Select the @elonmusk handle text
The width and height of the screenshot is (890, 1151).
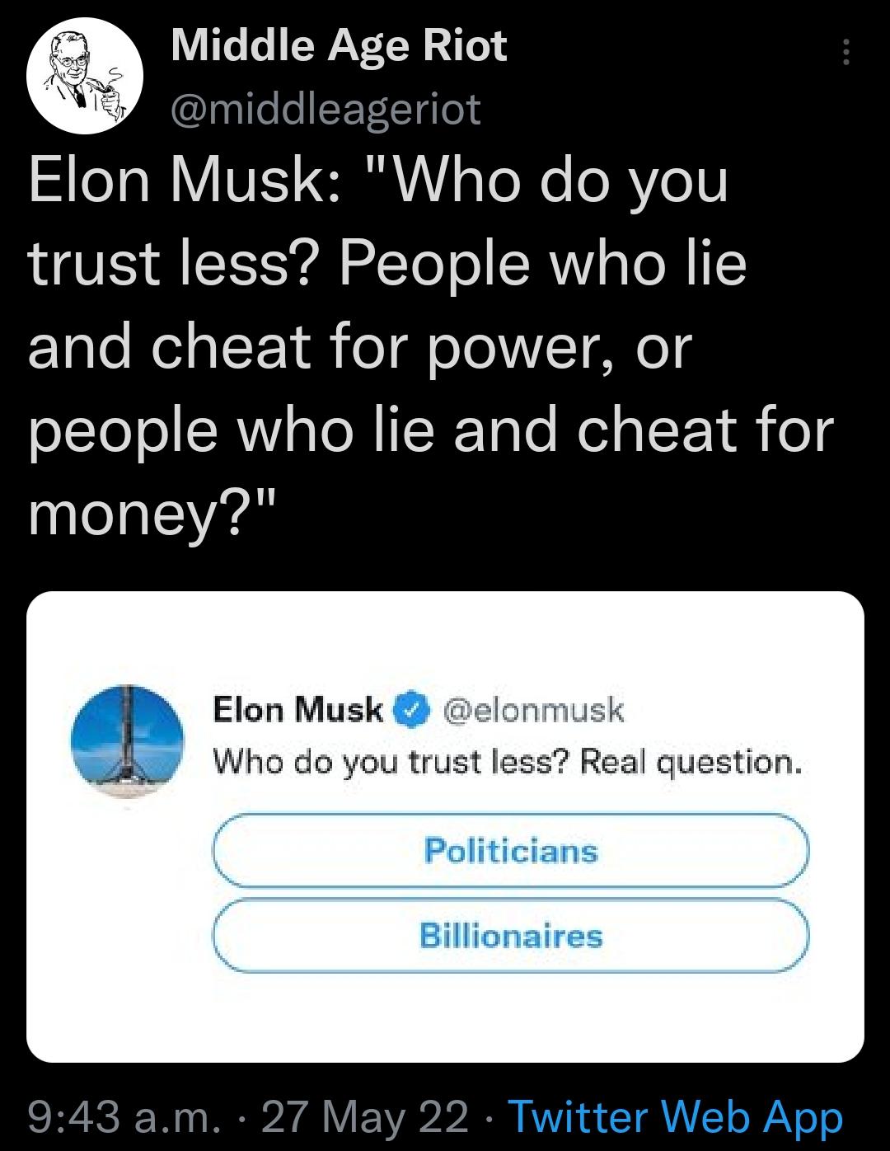click(x=536, y=711)
